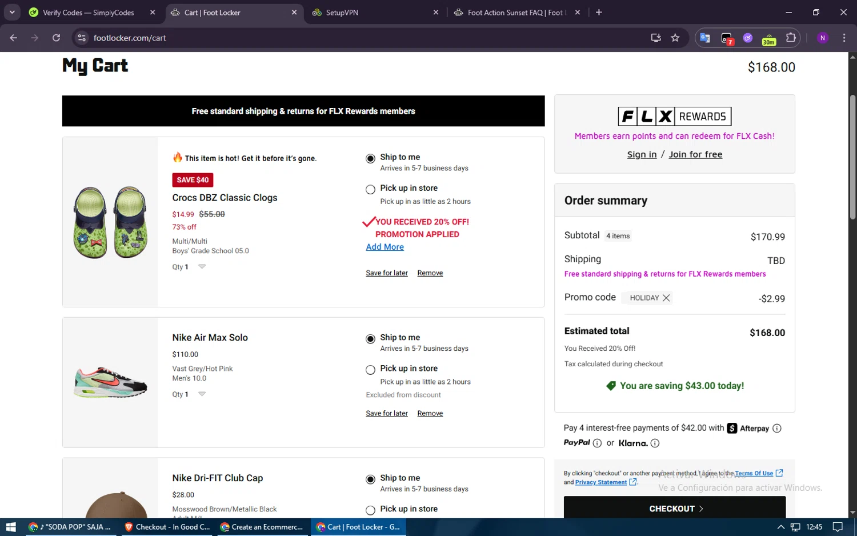The image size is (857, 536).
Task: Close the Cart | Foot Locker tab
Action: 294,12
